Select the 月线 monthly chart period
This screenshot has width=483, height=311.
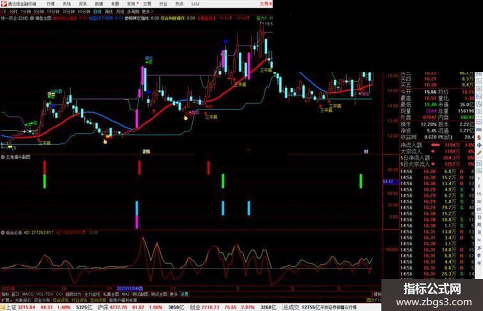(x=120, y=12)
